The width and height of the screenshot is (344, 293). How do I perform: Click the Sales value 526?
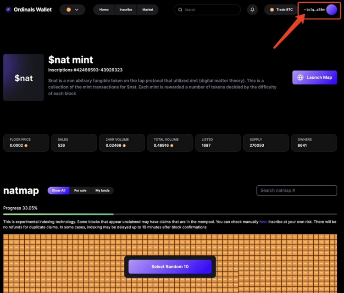(61, 145)
